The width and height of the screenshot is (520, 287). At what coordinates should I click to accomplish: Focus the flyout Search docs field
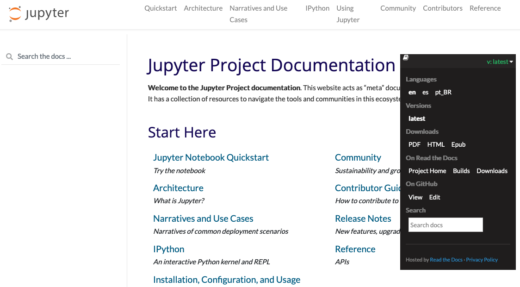pyautogui.click(x=446, y=225)
